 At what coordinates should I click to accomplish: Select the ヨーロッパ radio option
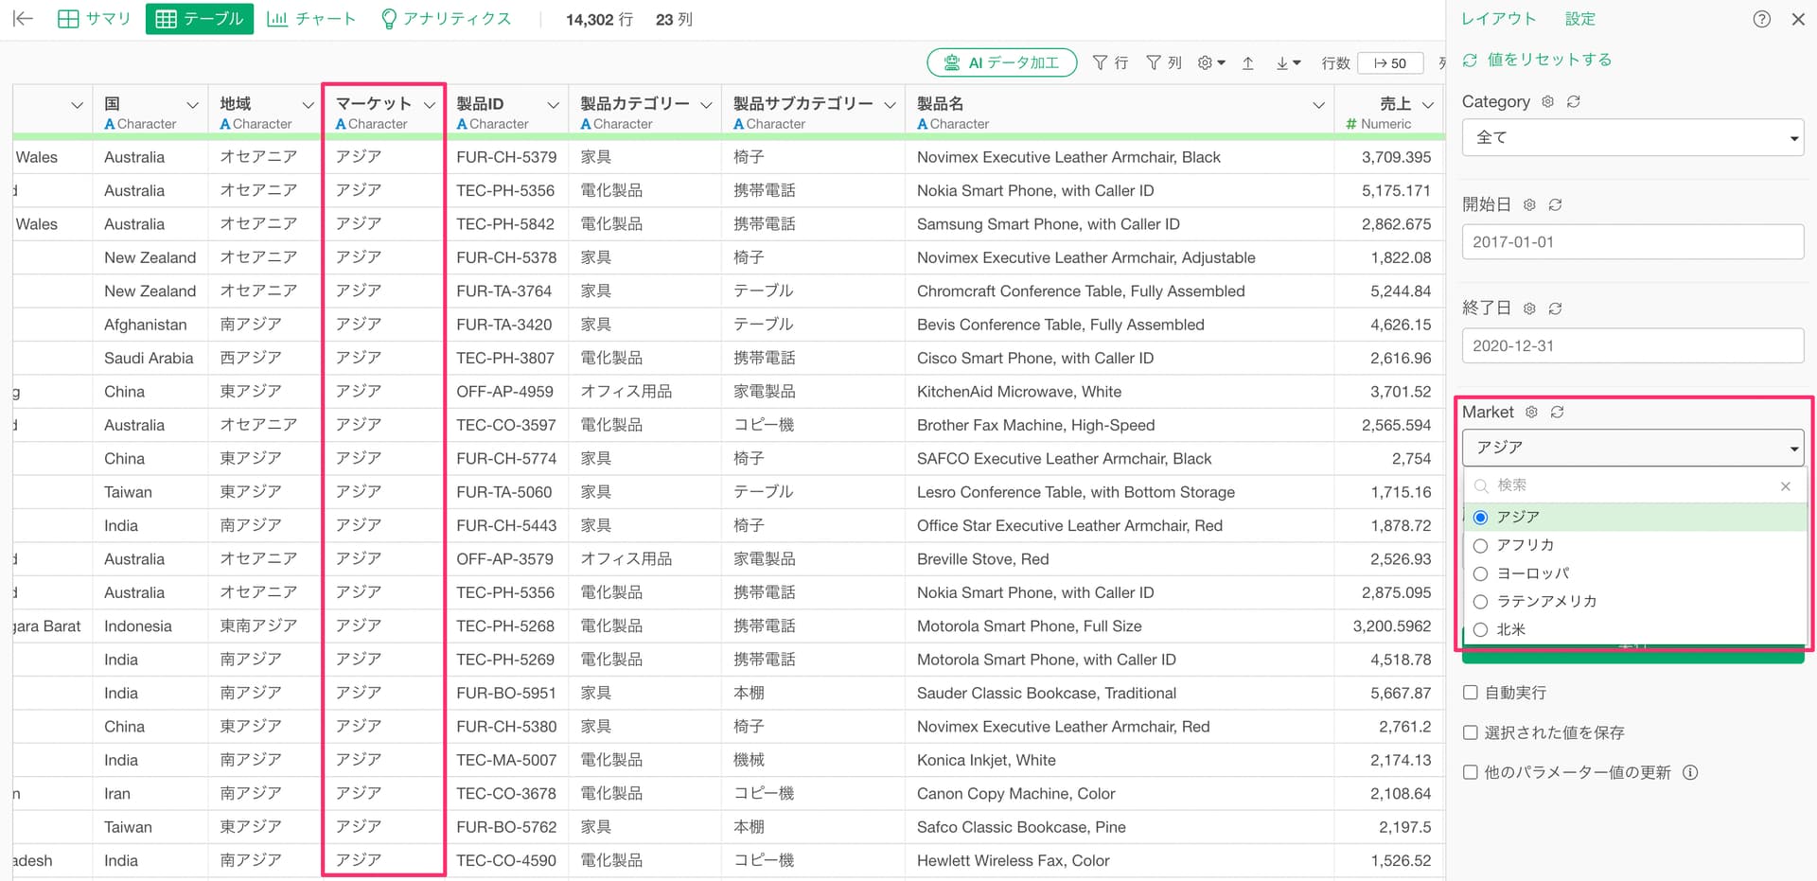point(1481,574)
